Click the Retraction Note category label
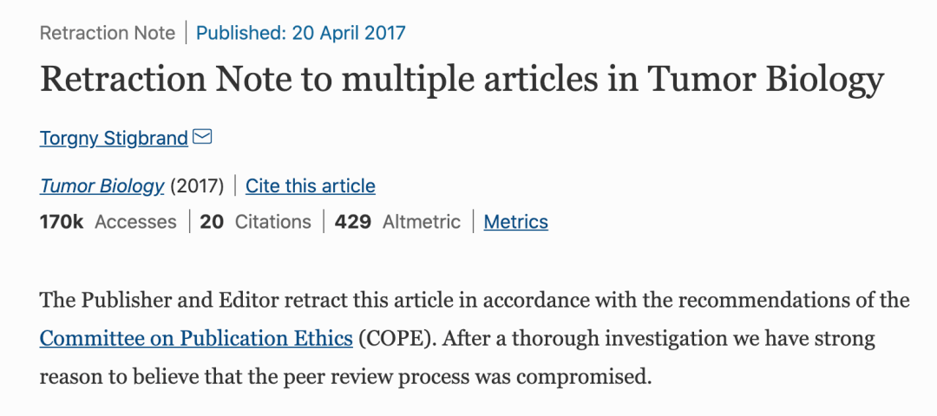The height and width of the screenshot is (416, 937). pos(107,34)
